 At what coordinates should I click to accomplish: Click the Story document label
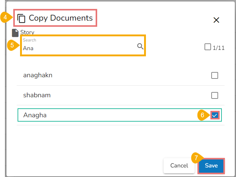pyautogui.click(x=27, y=32)
